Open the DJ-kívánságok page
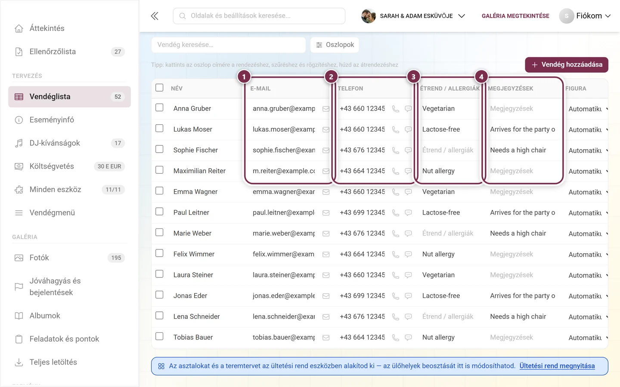Image resolution: width=620 pixels, height=387 pixels. coord(69,143)
